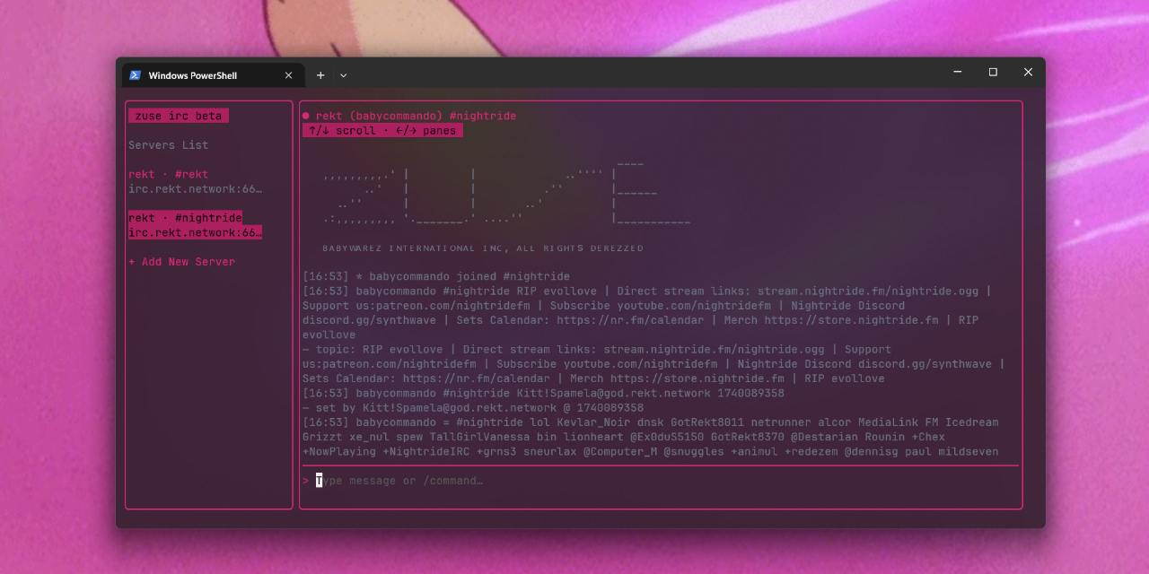Minimize the terminal window
The height and width of the screenshot is (574, 1149).
coord(958,72)
